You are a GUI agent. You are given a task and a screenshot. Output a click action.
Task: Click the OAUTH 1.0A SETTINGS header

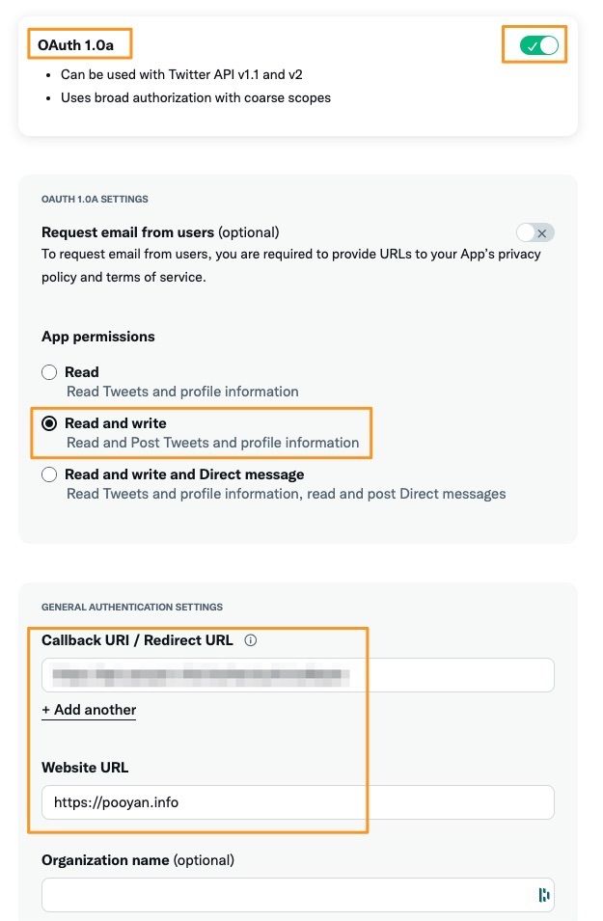tap(94, 199)
